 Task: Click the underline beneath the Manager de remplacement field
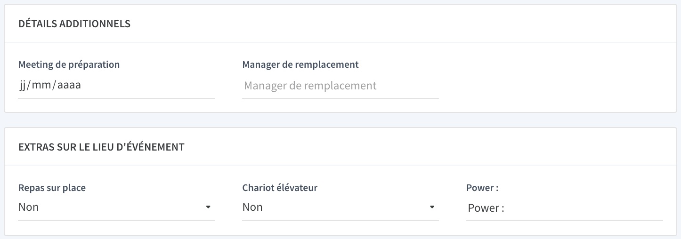coord(340,98)
